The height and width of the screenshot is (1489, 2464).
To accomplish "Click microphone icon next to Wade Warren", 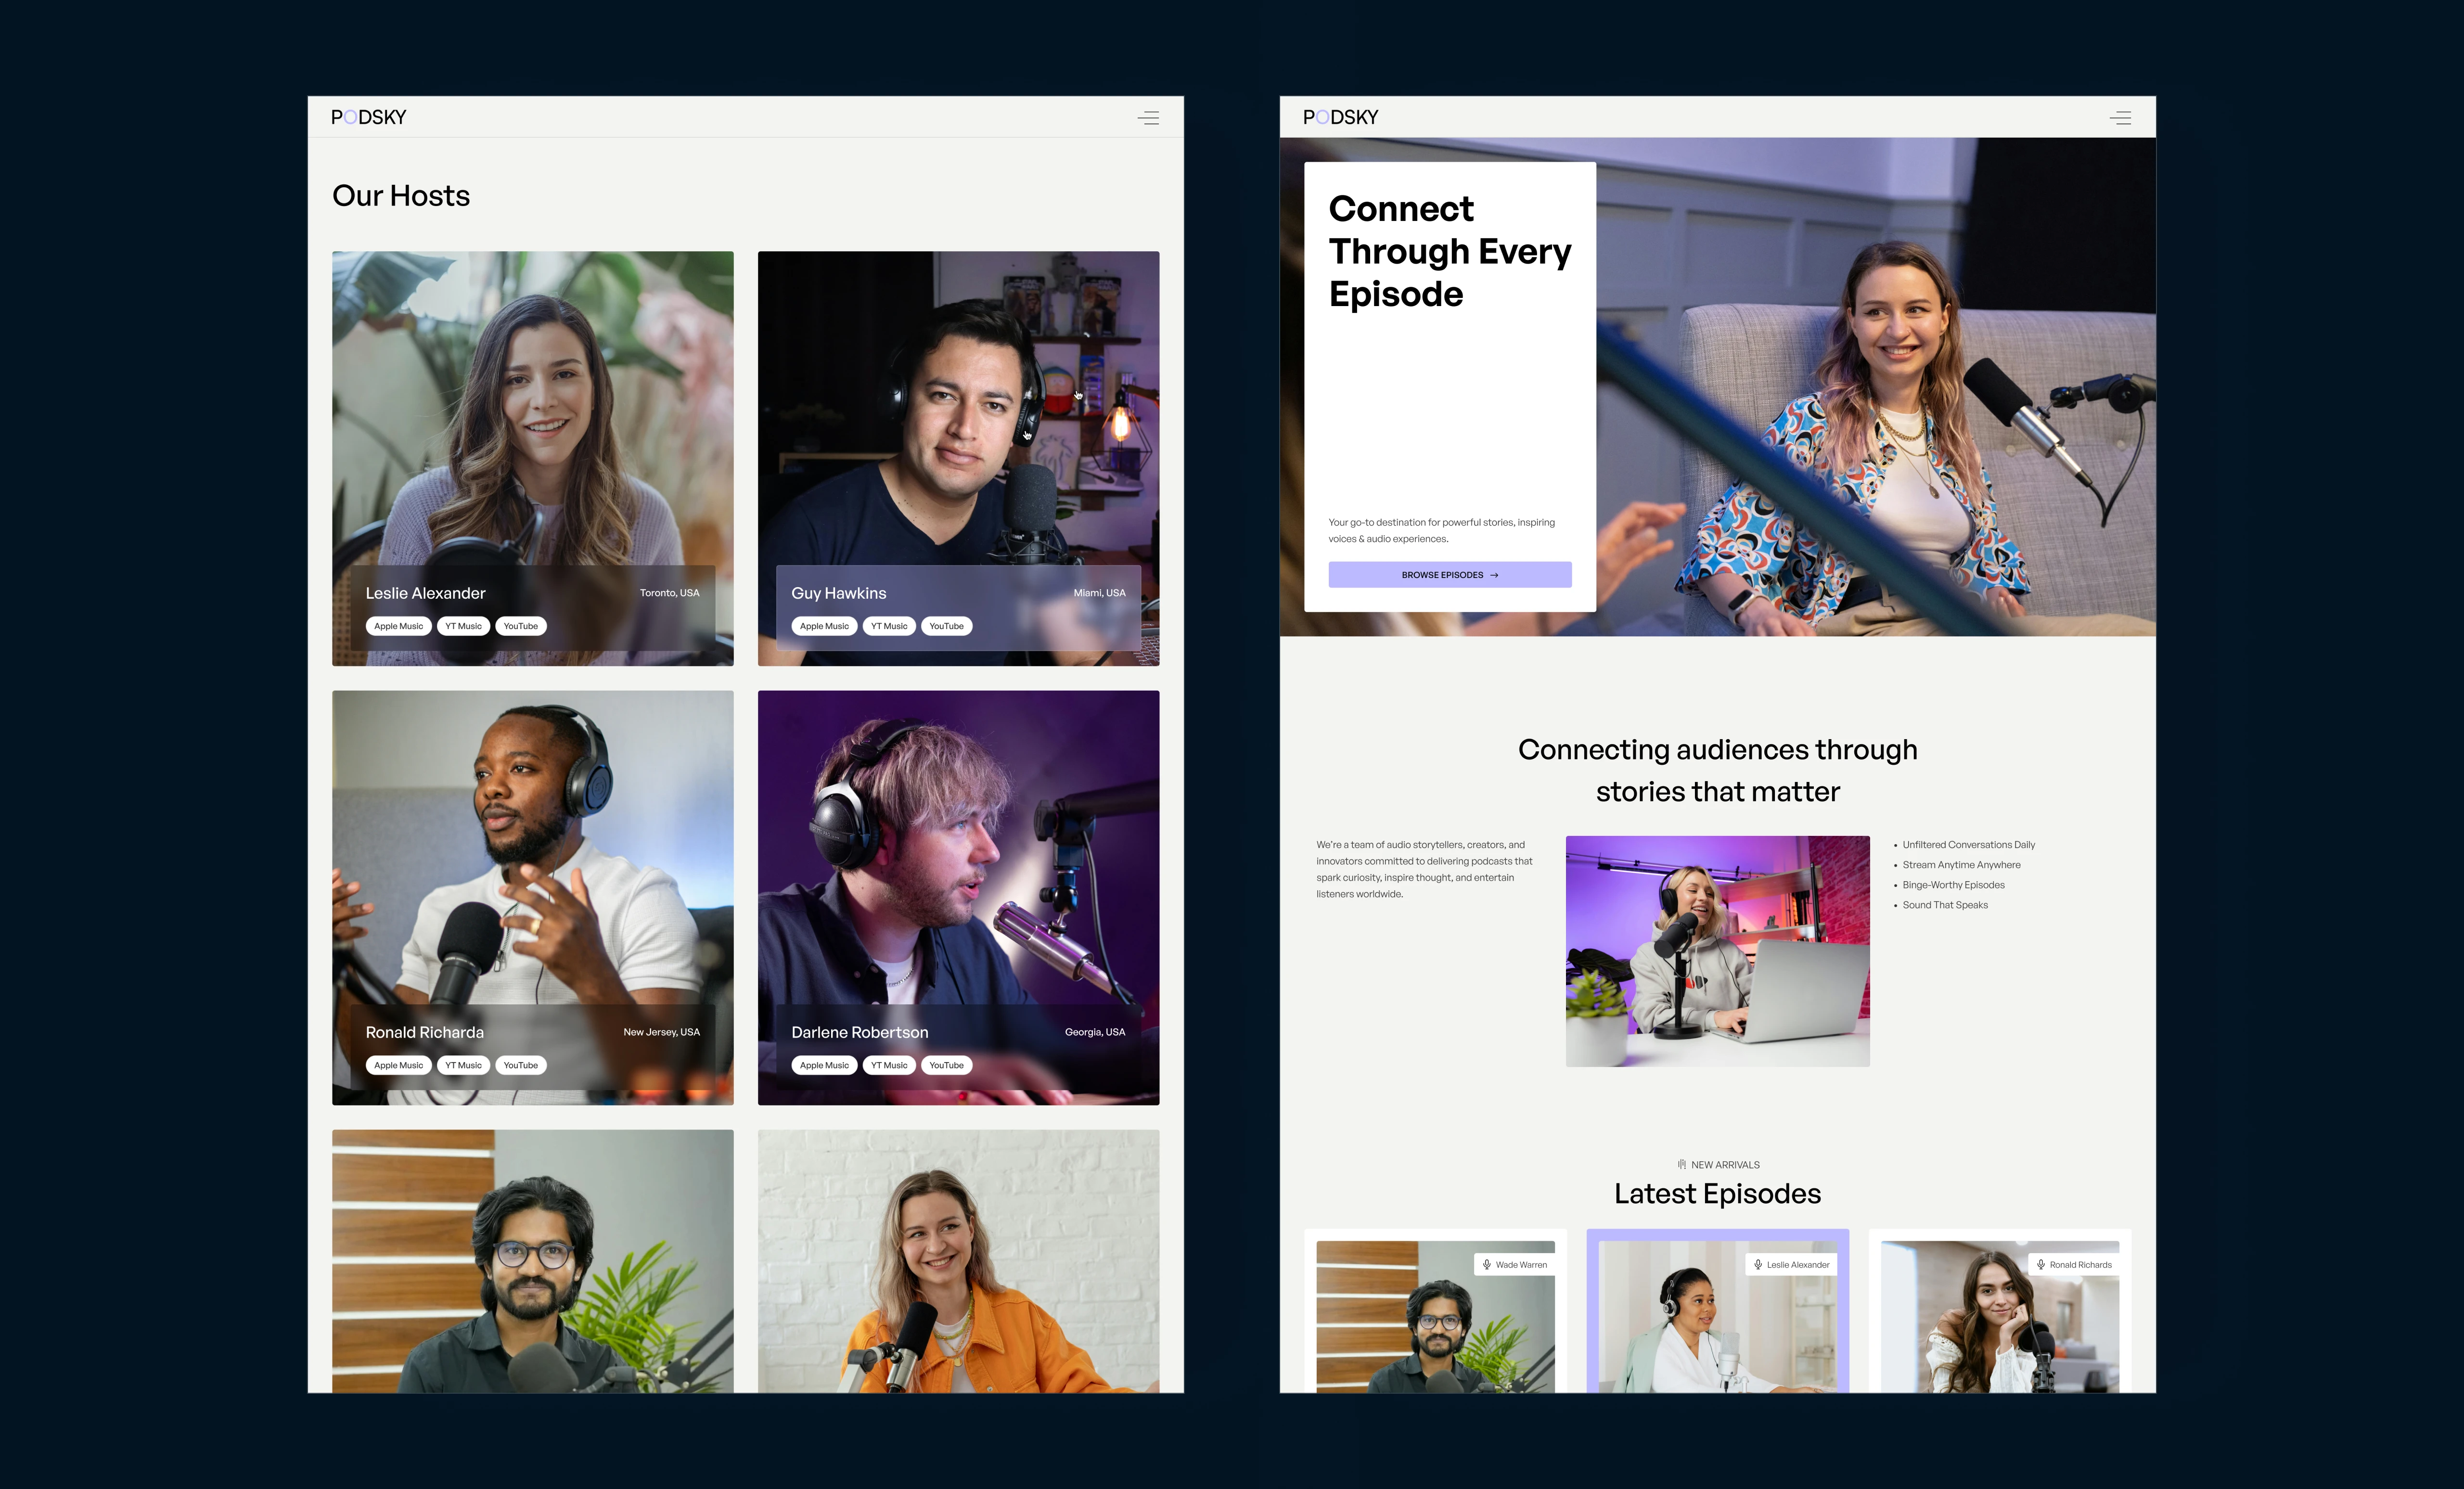I will [1487, 1265].
